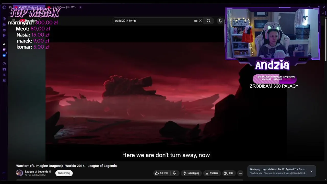Open the League of Legends channel avatar
Screen dimensions: 327x184
20,173
